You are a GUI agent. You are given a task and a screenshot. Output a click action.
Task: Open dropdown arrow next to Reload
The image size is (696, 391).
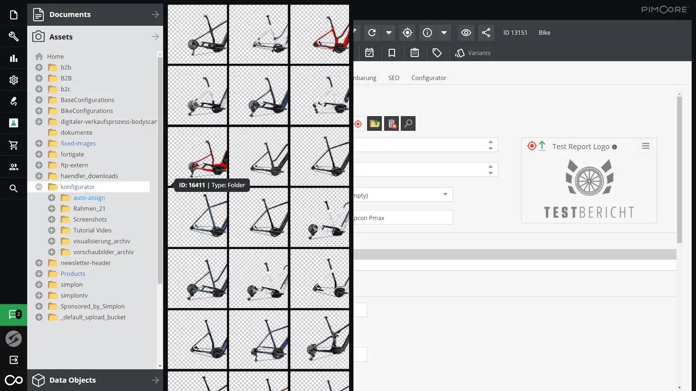(389, 33)
